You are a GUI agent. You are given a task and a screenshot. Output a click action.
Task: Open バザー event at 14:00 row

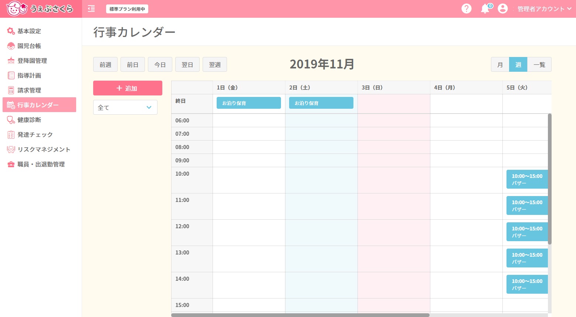pyautogui.click(x=527, y=284)
